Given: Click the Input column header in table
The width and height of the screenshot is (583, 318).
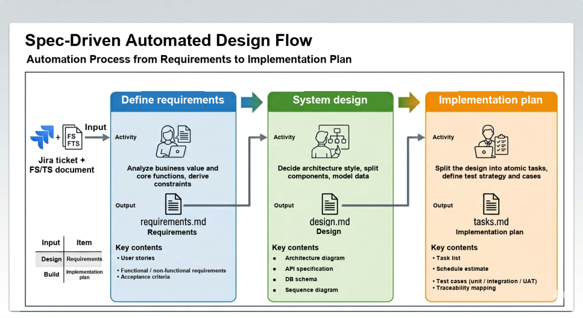Looking at the screenshot, I should click(x=51, y=242).
